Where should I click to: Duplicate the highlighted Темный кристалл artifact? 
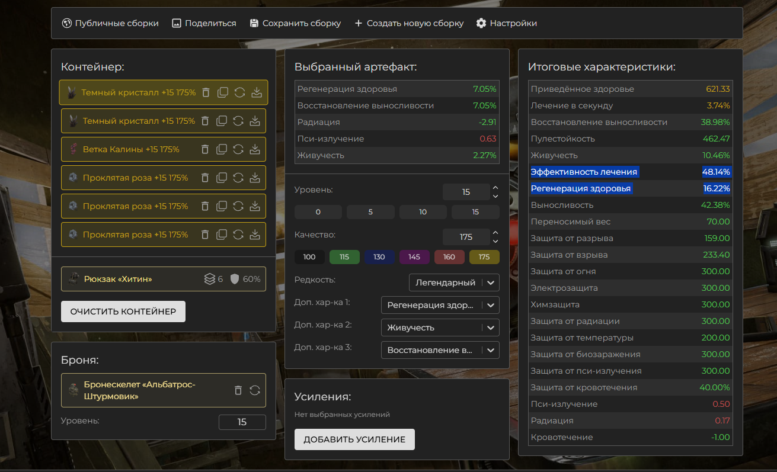click(222, 92)
